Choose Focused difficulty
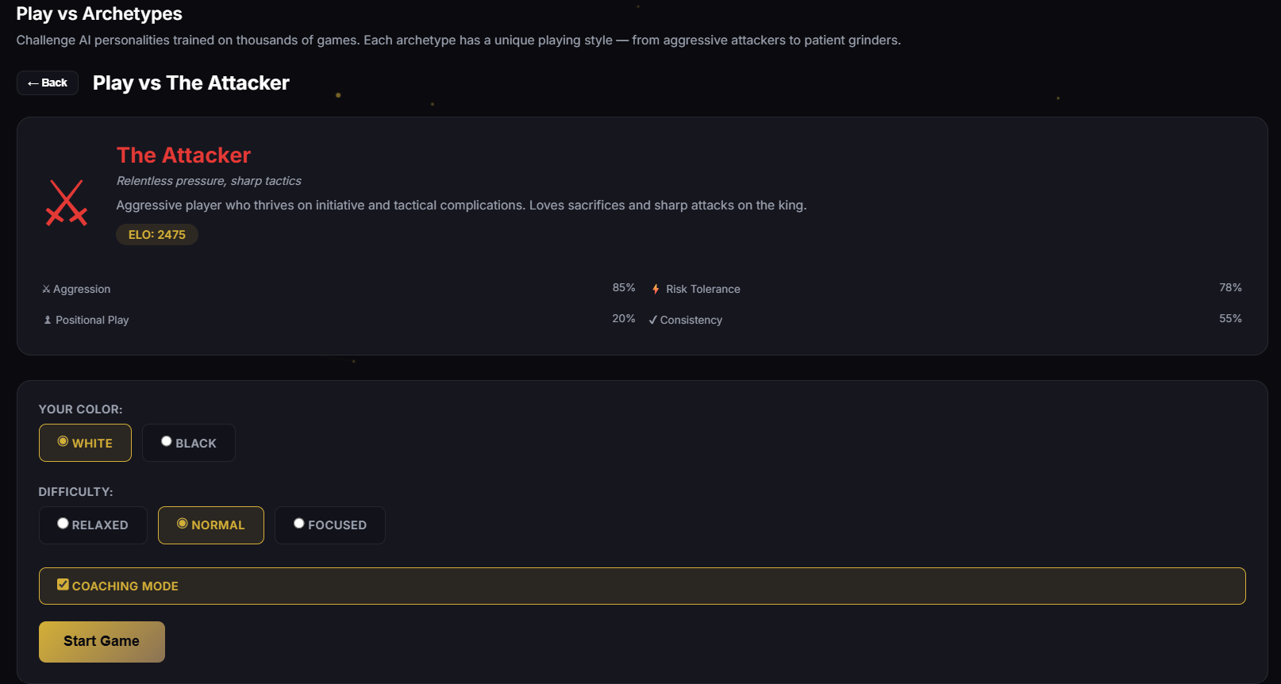Image resolution: width=1281 pixels, height=684 pixels. click(x=330, y=525)
